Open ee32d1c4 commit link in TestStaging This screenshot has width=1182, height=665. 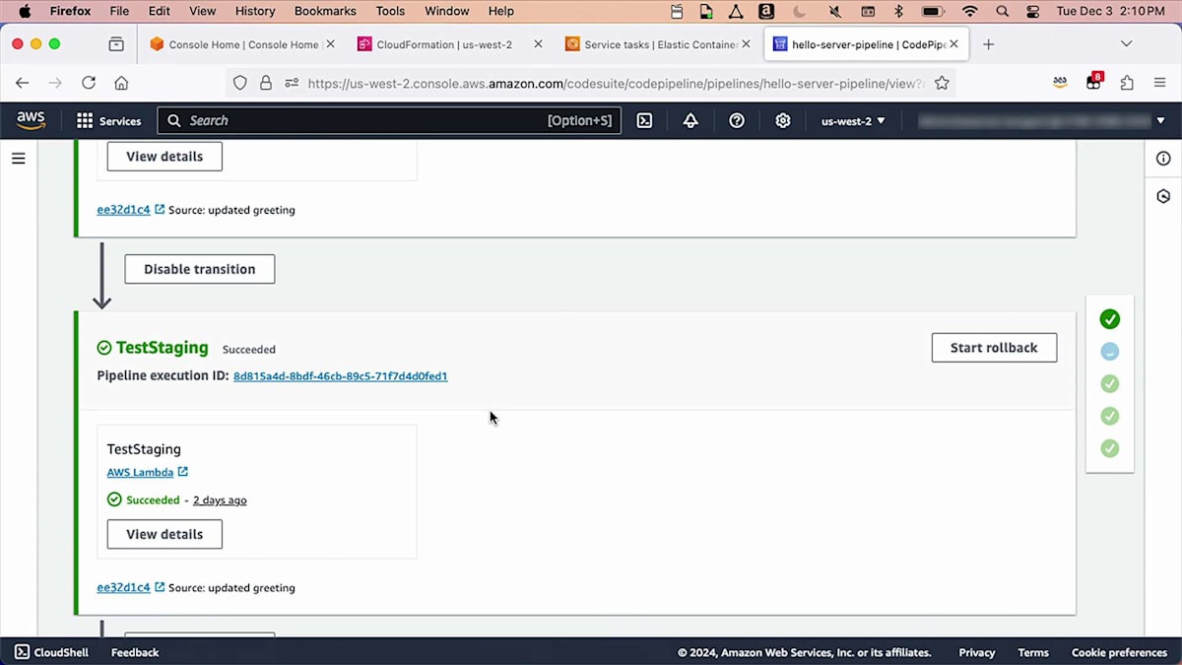coord(123,587)
